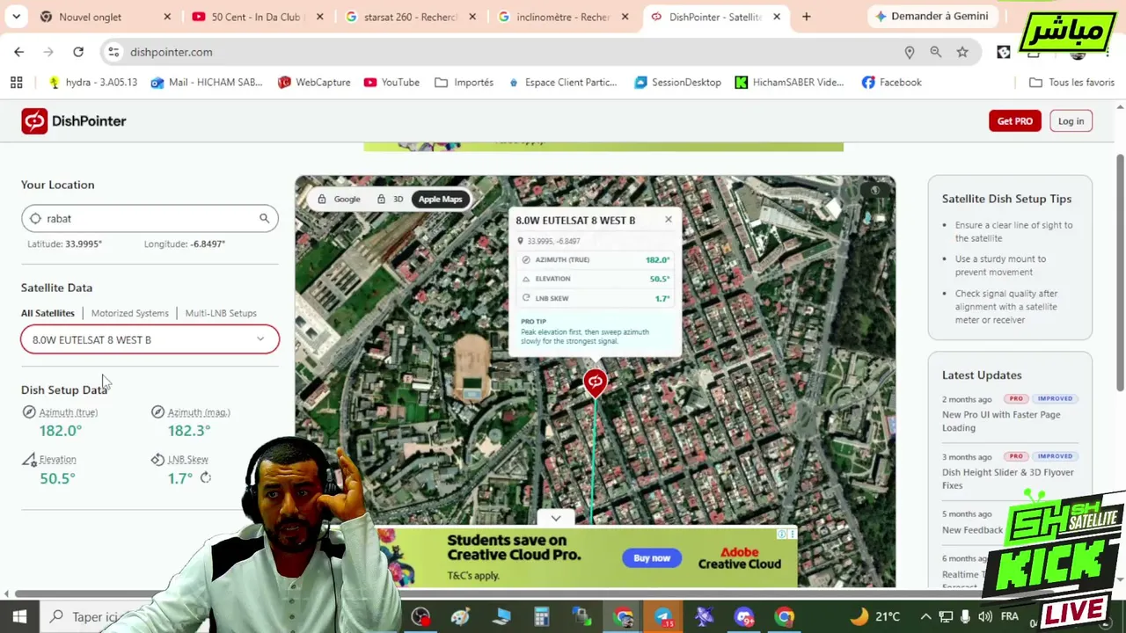Open Calculator in the taskbar
Viewport: 1126px width, 633px height.
tap(541, 616)
